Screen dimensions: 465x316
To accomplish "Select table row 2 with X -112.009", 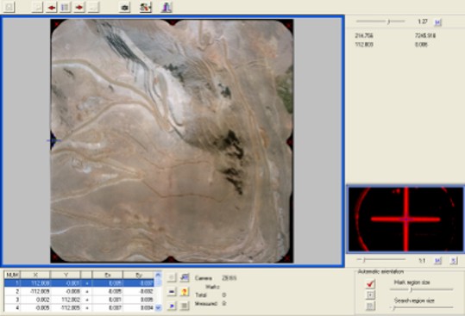I will tap(79, 291).
